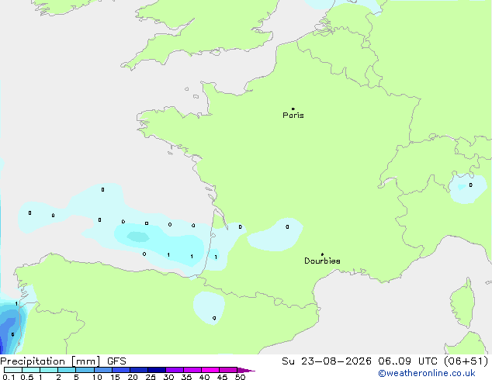The width and height of the screenshot is (492, 380).
Task: Click the legend label '25'
Action: click(151, 377)
